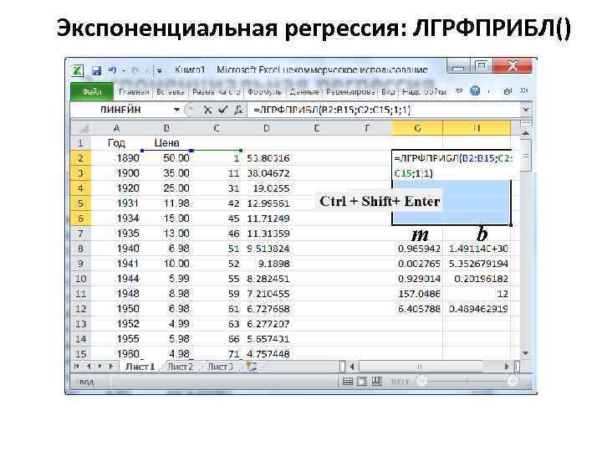
Task: Open the Данные ribbon tab
Action: [x=304, y=92]
